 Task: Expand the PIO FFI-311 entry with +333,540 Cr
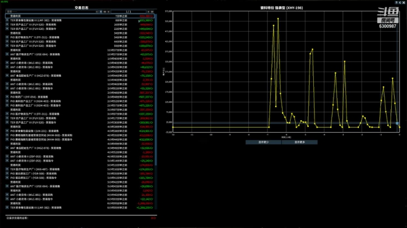pos(7,37)
